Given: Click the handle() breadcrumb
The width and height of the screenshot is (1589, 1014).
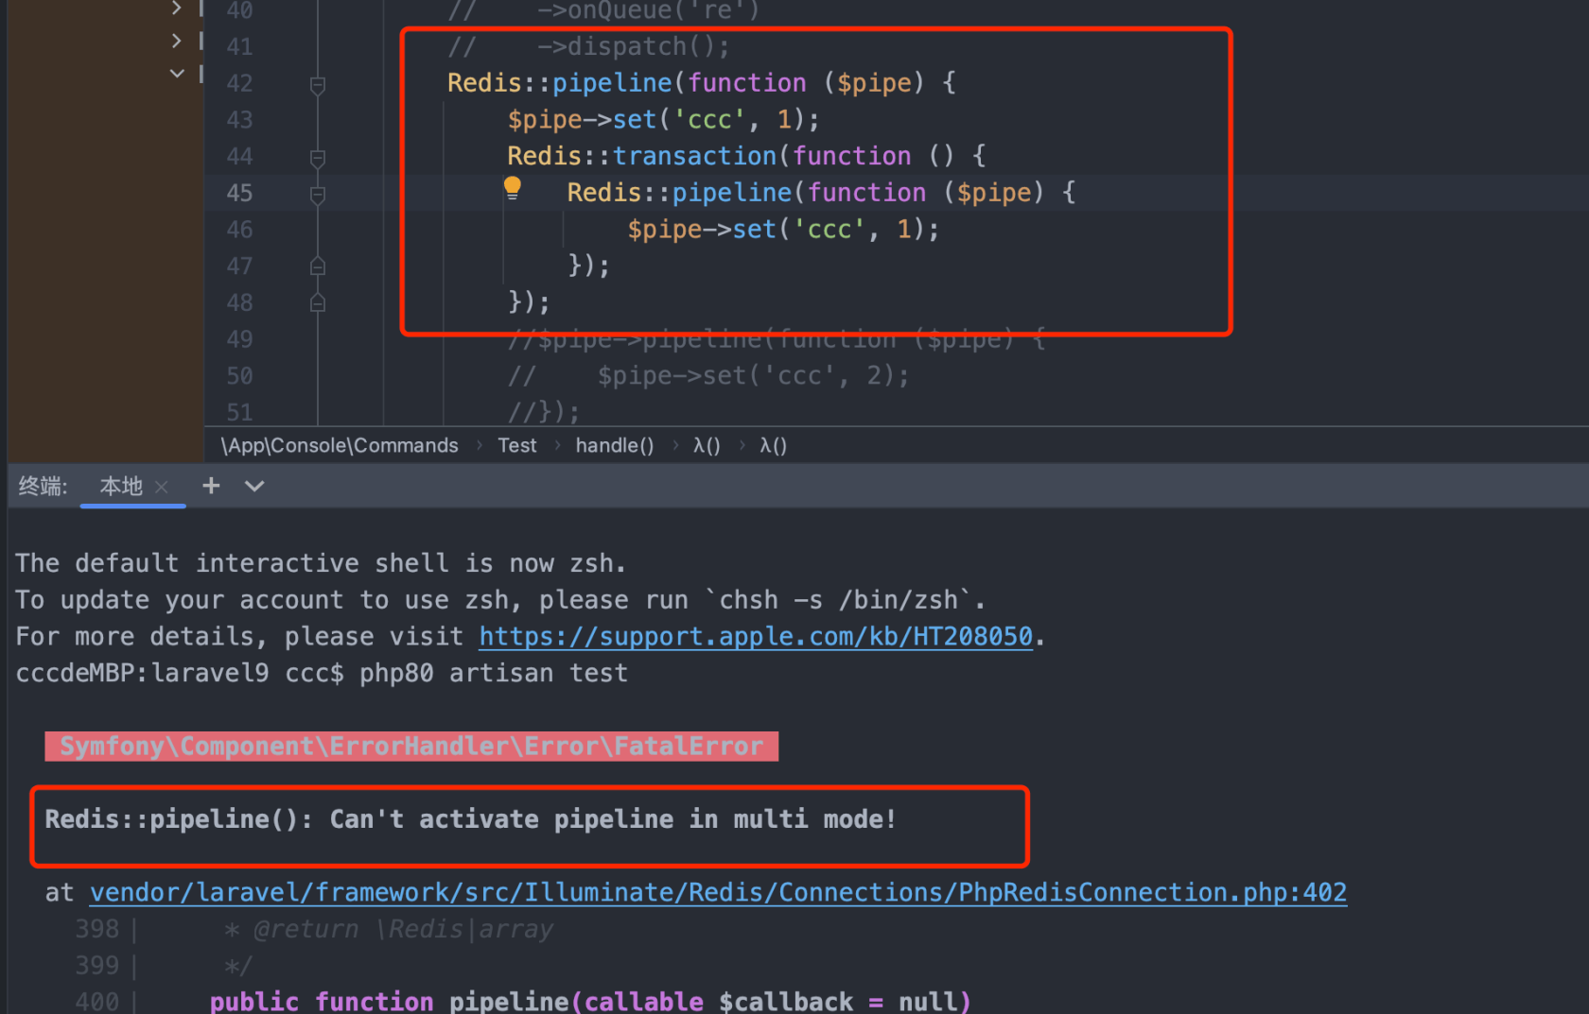Looking at the screenshot, I should (x=615, y=445).
